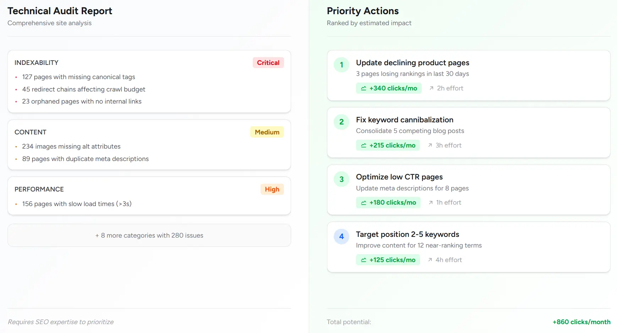Viewport: 617px width, 333px height.
Task: Select the number 2 circle on Fix keyword cannibalization
Action: pyautogui.click(x=341, y=122)
